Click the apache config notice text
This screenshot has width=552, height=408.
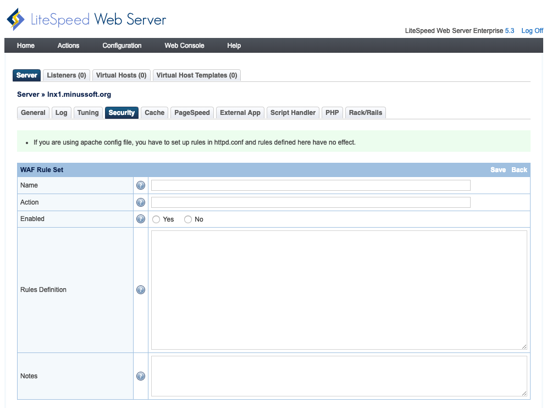point(195,142)
